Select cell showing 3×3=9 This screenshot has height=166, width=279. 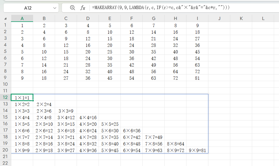(x=66, y=111)
